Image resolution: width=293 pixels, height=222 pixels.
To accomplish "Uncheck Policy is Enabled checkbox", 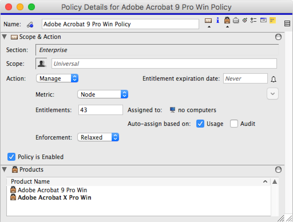I will (11, 157).
